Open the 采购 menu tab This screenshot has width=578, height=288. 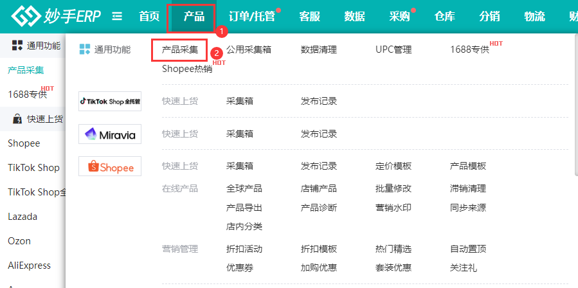399,17
